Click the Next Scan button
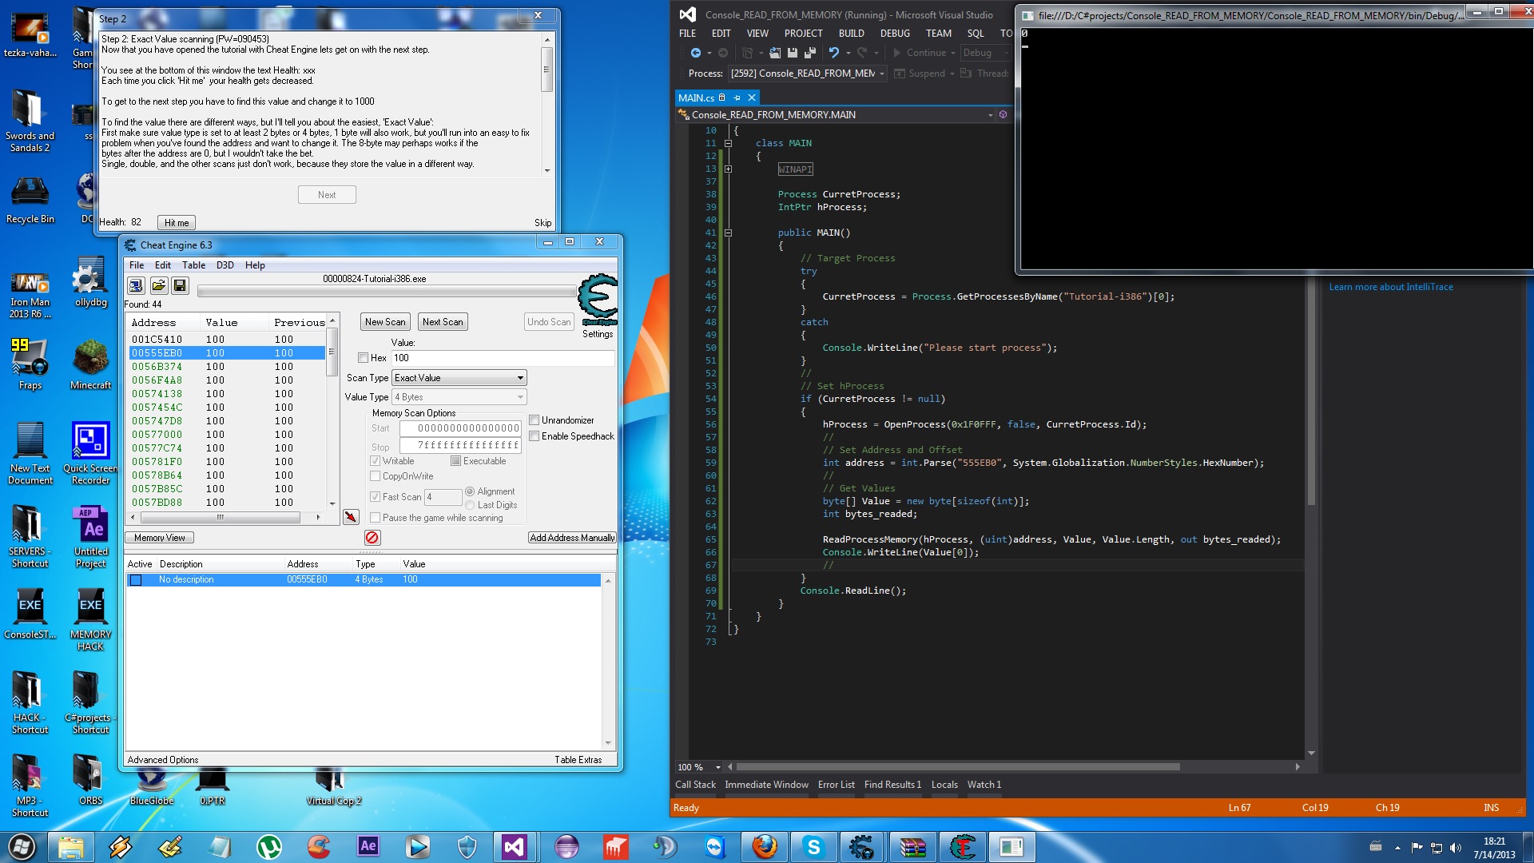 point(443,322)
